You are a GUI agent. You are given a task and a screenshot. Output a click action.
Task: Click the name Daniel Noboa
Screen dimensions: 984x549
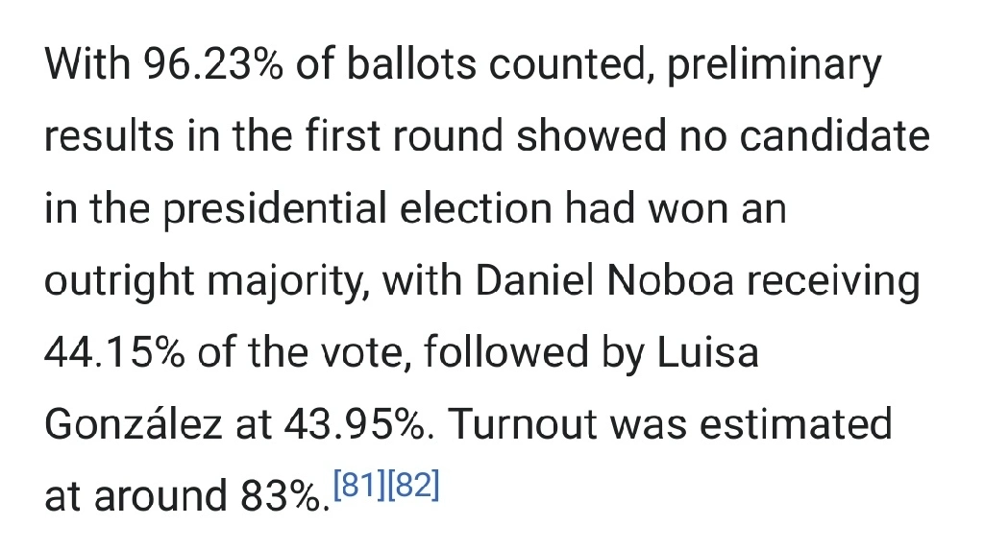[x=604, y=280]
